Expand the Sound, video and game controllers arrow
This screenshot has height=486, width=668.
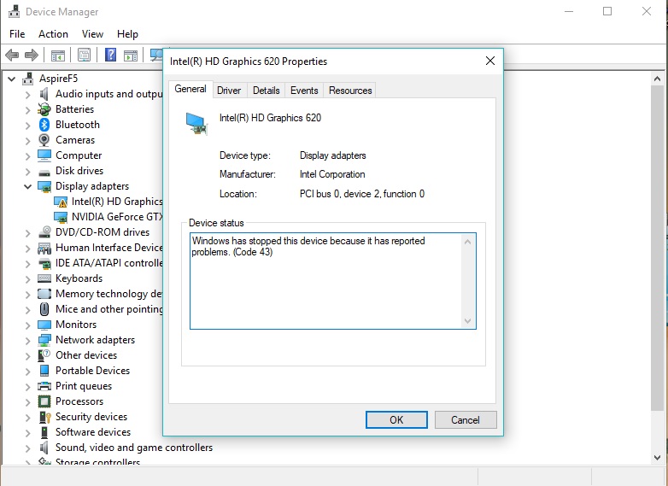click(28, 448)
